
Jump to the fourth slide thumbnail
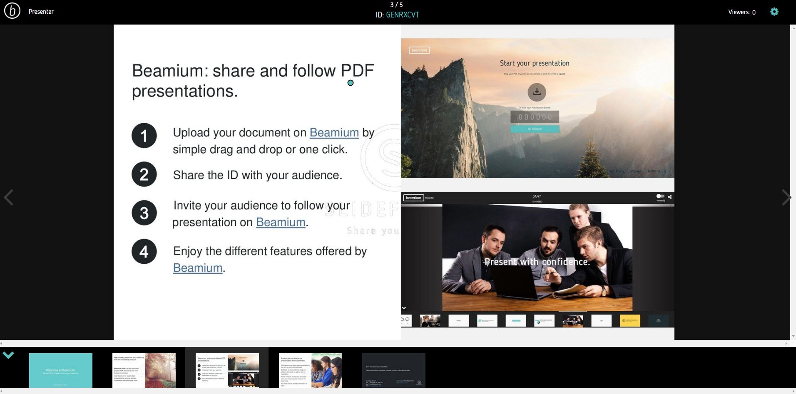(311, 370)
